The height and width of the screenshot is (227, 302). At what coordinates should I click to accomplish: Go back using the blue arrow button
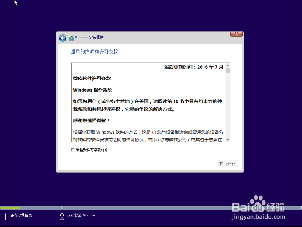pyautogui.click(x=63, y=38)
